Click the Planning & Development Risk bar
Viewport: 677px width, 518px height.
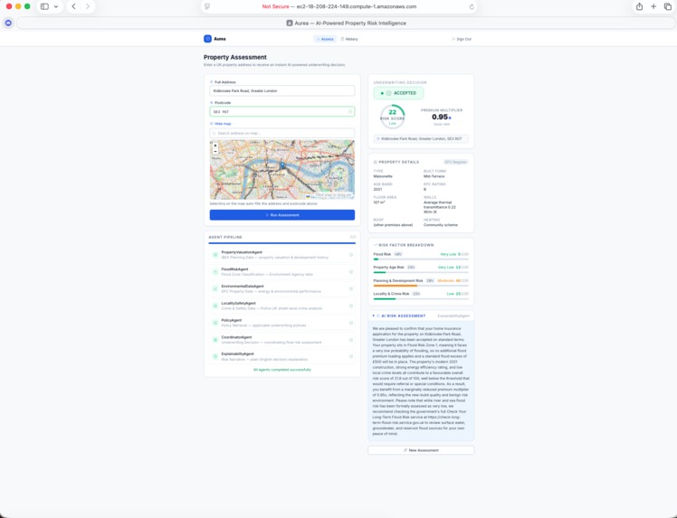(421, 286)
